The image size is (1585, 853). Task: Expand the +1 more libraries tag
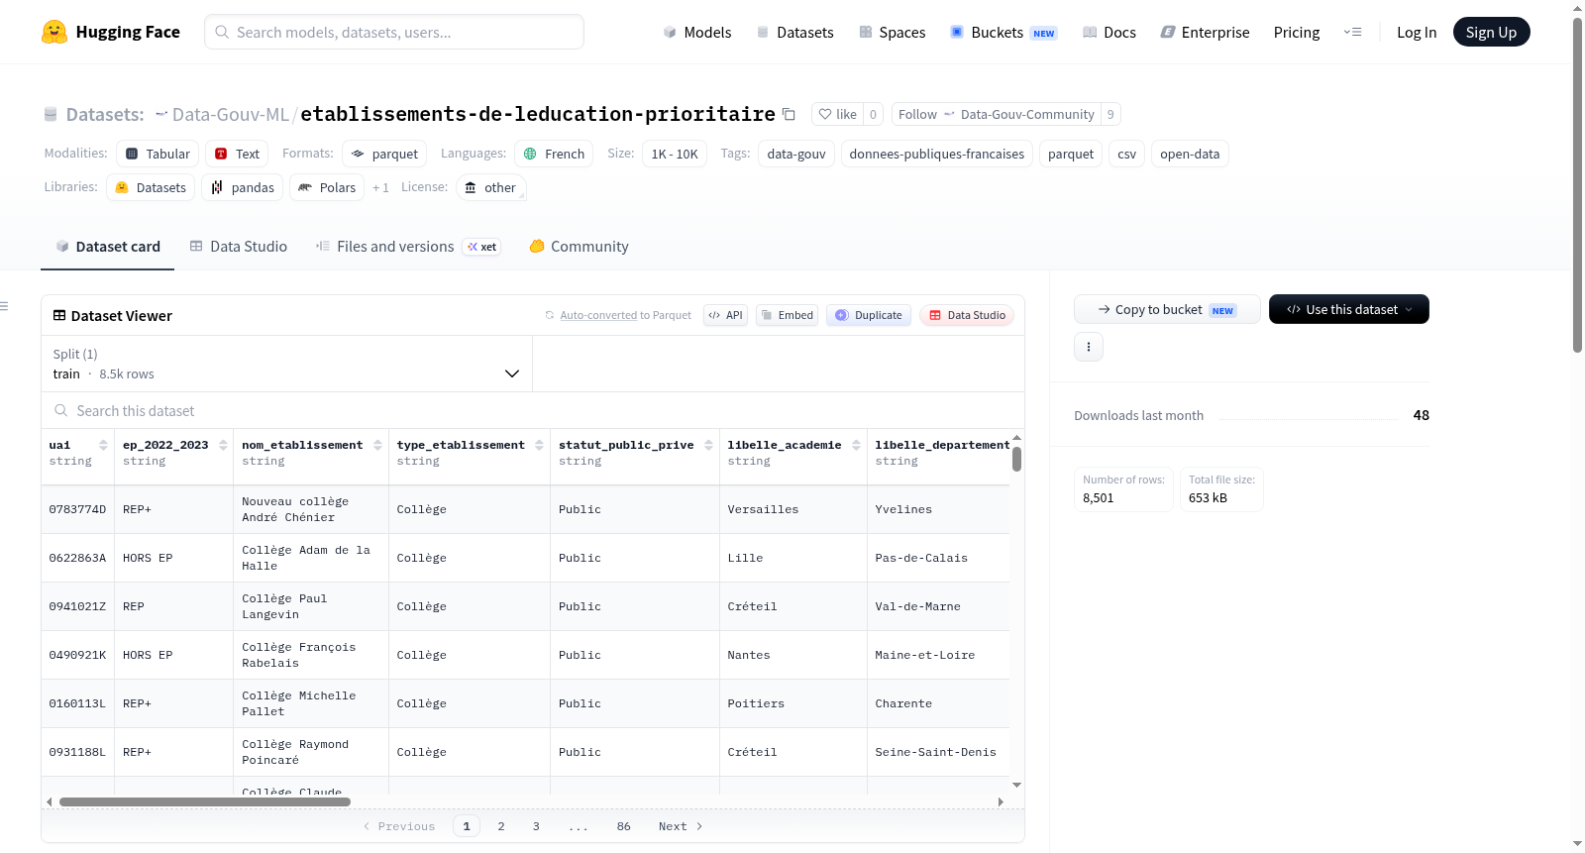(x=380, y=187)
